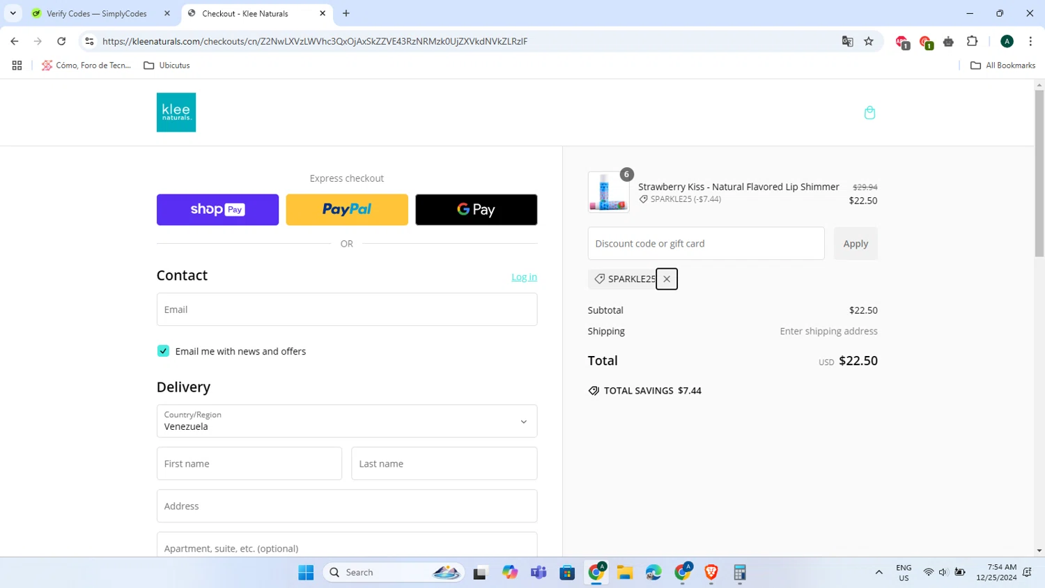Switch to Verify Codes — SimplyCodes tab
This screenshot has height=588, width=1045.
point(96,13)
